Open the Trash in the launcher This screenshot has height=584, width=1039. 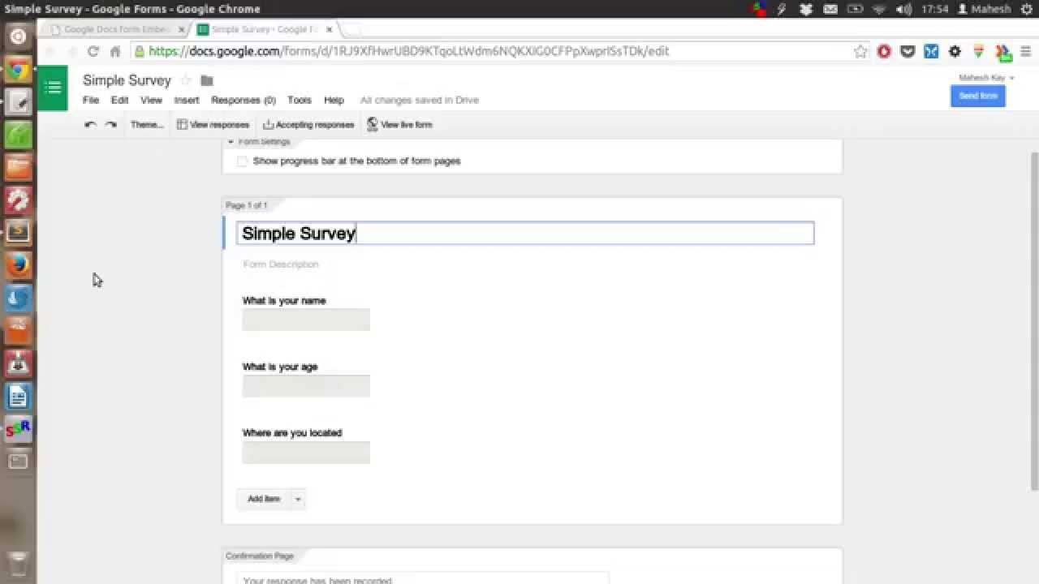18,563
